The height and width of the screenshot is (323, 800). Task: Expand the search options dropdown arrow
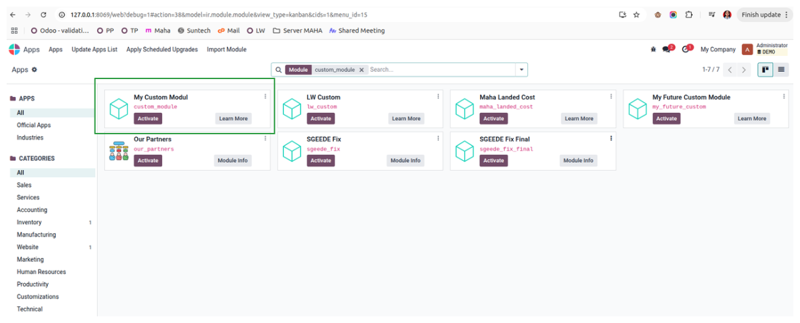(522, 70)
